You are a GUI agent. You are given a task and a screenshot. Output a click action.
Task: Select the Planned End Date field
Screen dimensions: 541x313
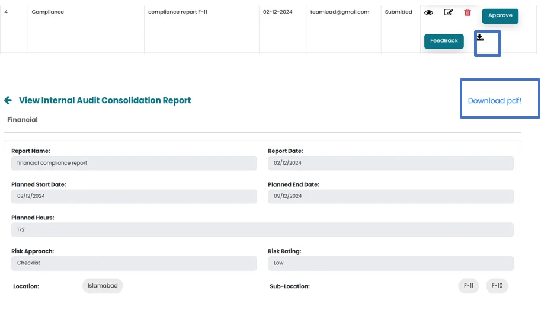click(x=390, y=196)
